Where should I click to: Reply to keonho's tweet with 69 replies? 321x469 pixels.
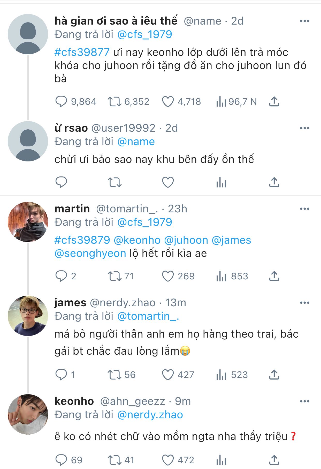click(61, 460)
